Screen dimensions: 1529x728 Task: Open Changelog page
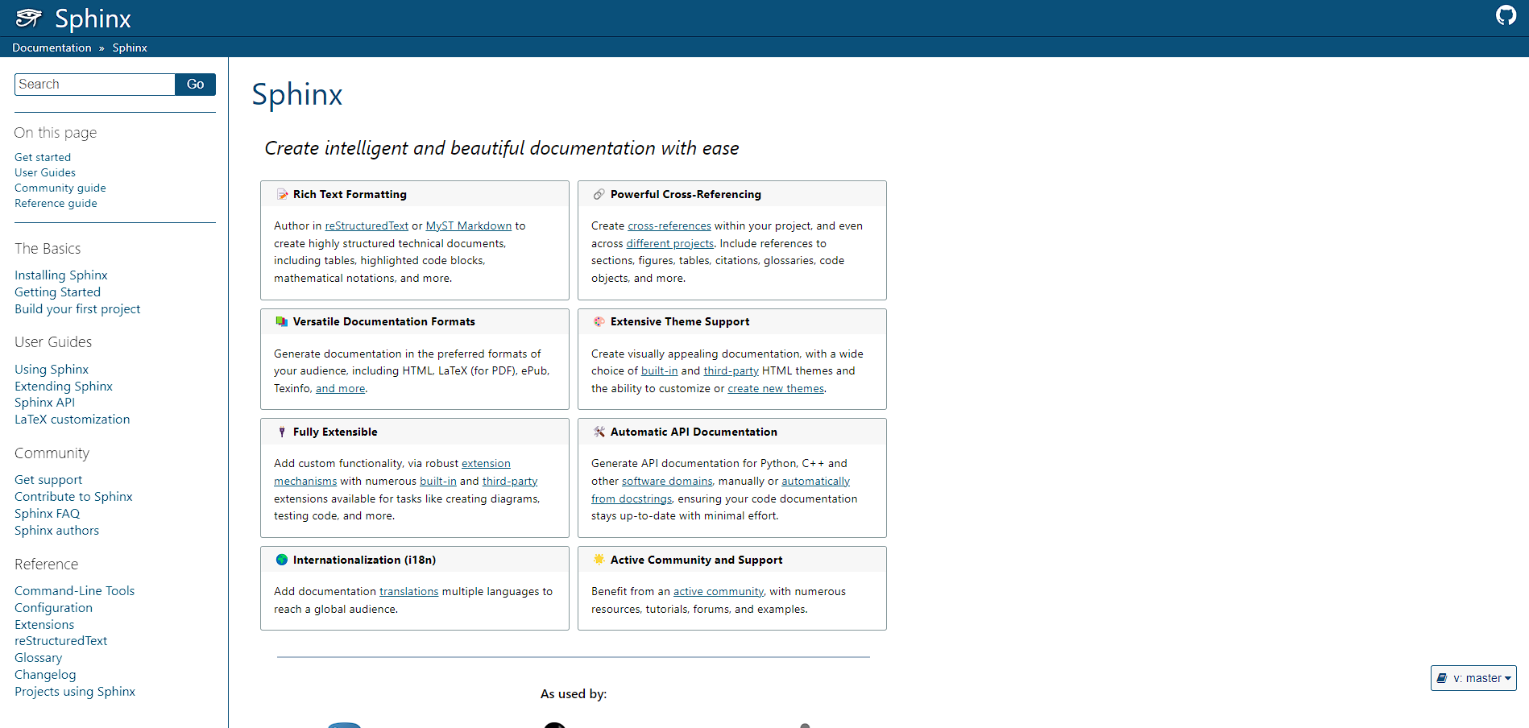pyautogui.click(x=45, y=675)
